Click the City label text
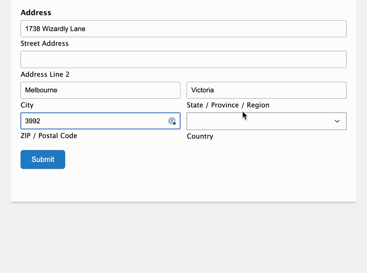The width and height of the screenshot is (367, 273). pyautogui.click(x=27, y=105)
